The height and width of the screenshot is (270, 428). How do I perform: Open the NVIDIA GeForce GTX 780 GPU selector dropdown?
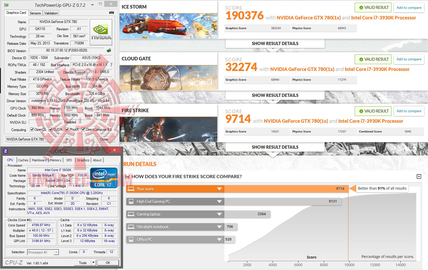pos(37,139)
